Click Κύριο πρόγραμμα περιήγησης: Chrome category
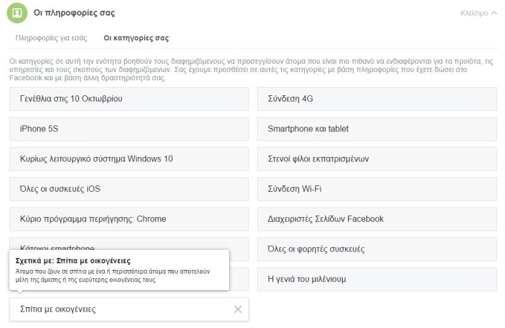Image resolution: width=505 pixels, height=328 pixels. [x=129, y=219]
